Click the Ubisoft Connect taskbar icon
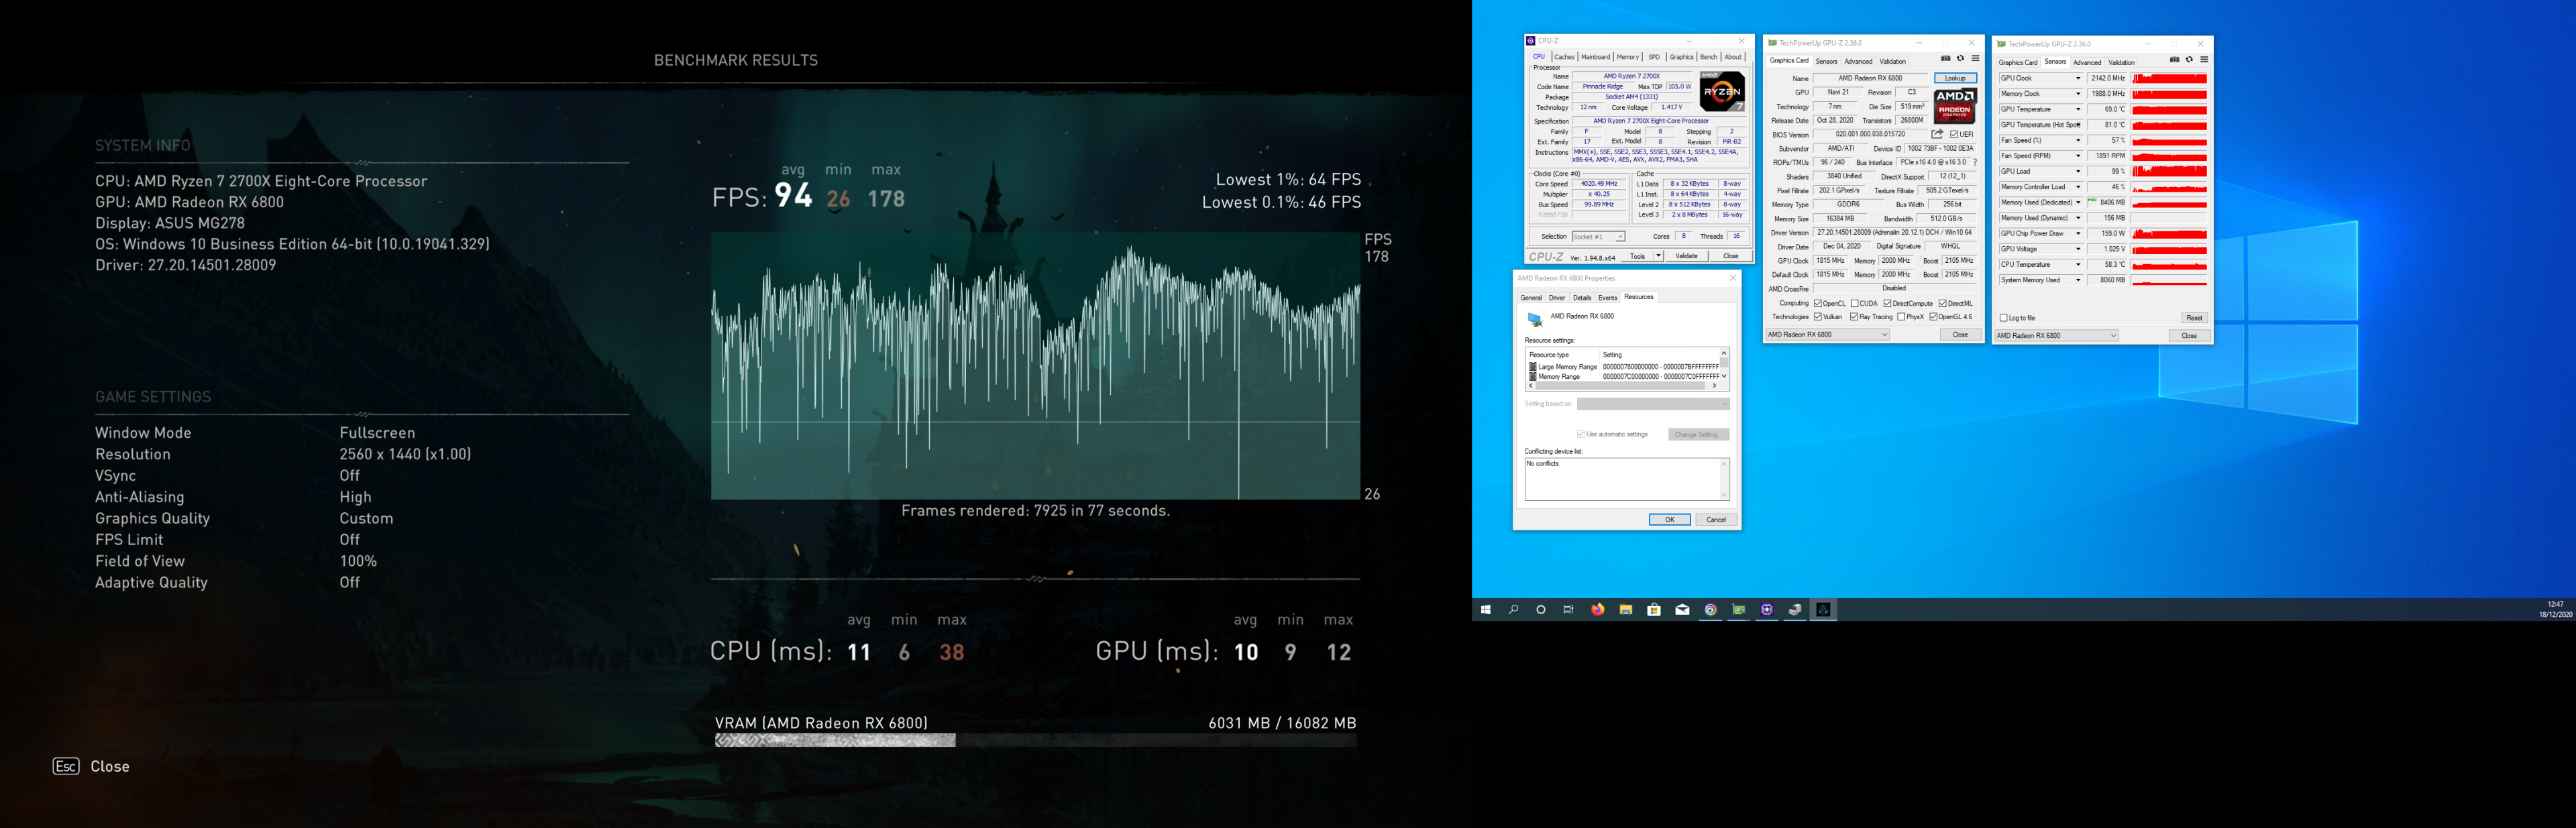The image size is (2576, 828). 1711,610
